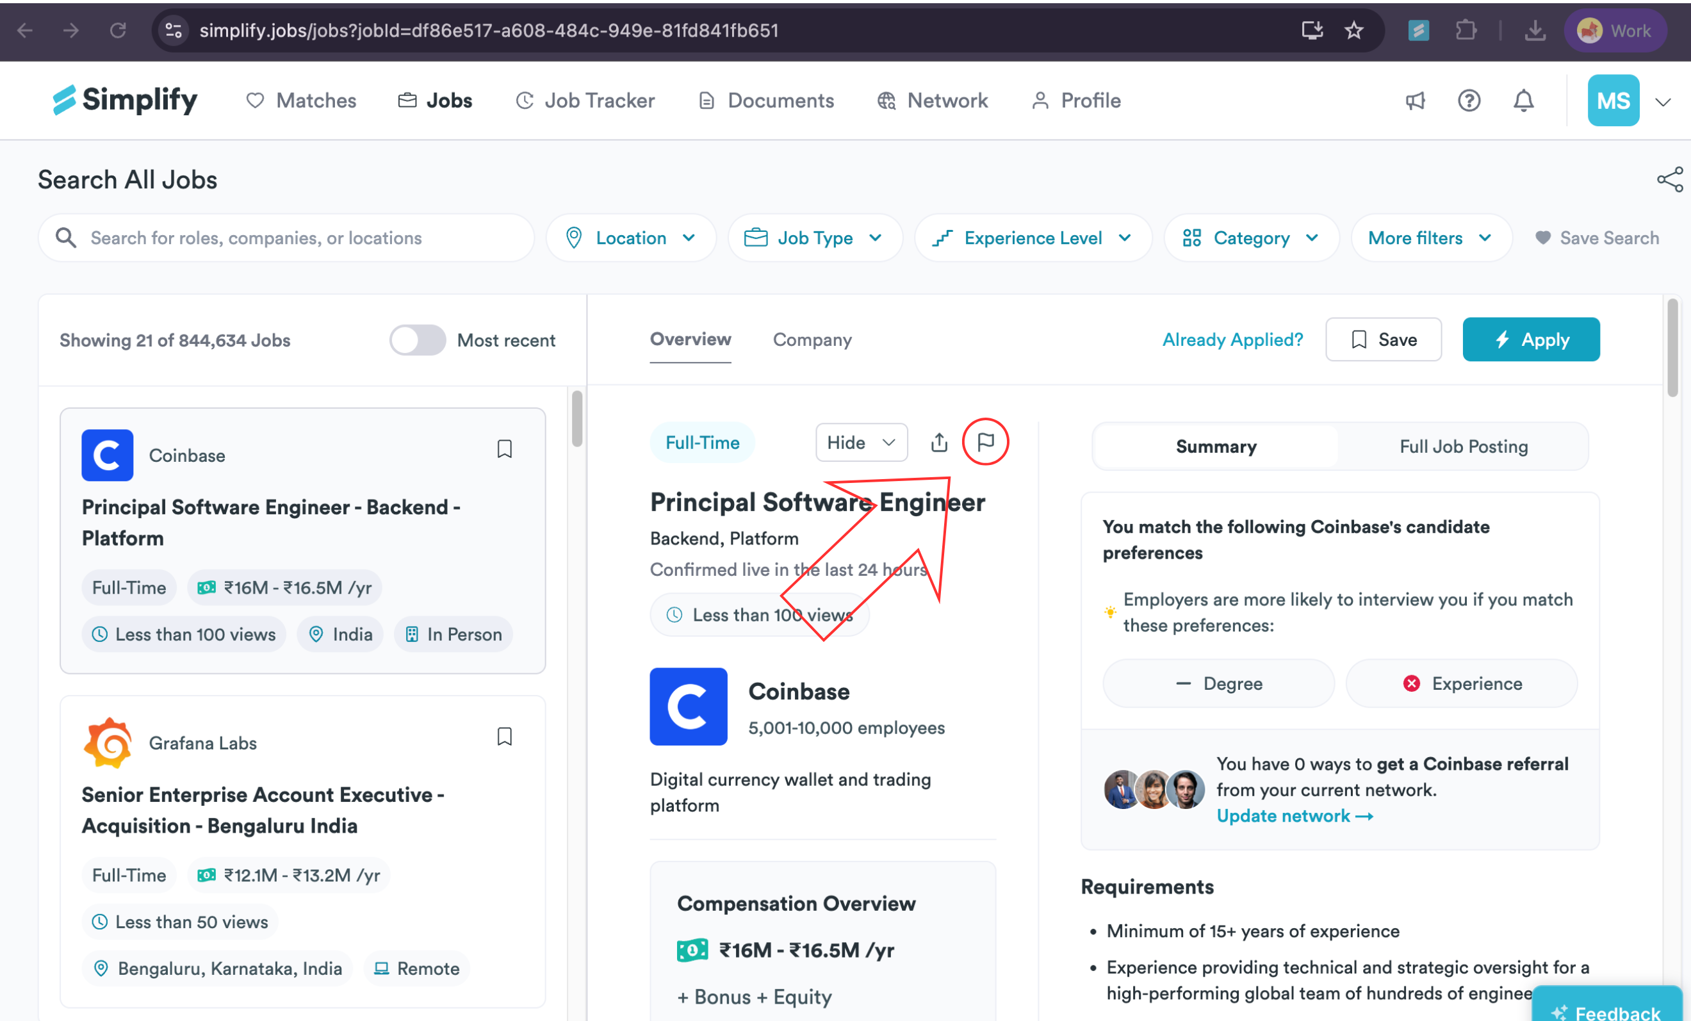Image resolution: width=1691 pixels, height=1021 pixels.
Task: Open the Experience Level dropdown
Action: pyautogui.click(x=1033, y=238)
